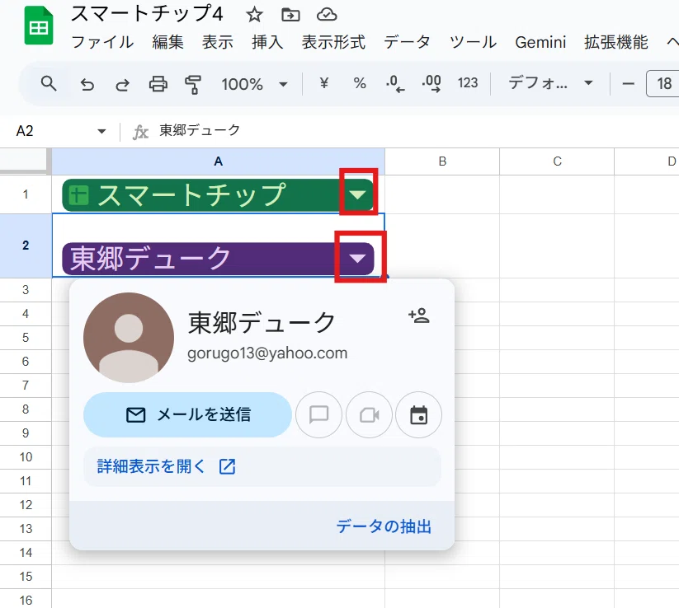The image size is (679, 608).
Task: Open the デフォ... font dropdown
Action: 550,83
